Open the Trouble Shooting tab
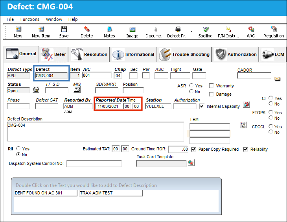 coord(184,54)
